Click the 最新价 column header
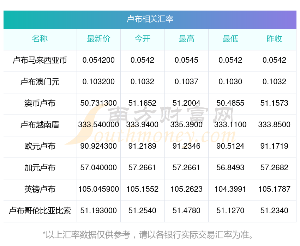The height and width of the screenshot is (246, 300). pyautogui.click(x=98, y=39)
